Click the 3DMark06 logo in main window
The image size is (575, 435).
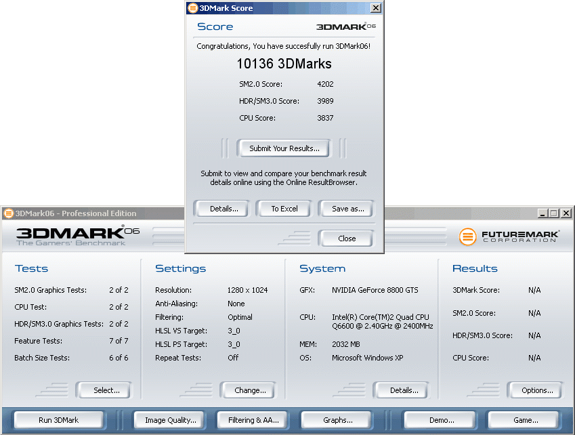[78, 236]
